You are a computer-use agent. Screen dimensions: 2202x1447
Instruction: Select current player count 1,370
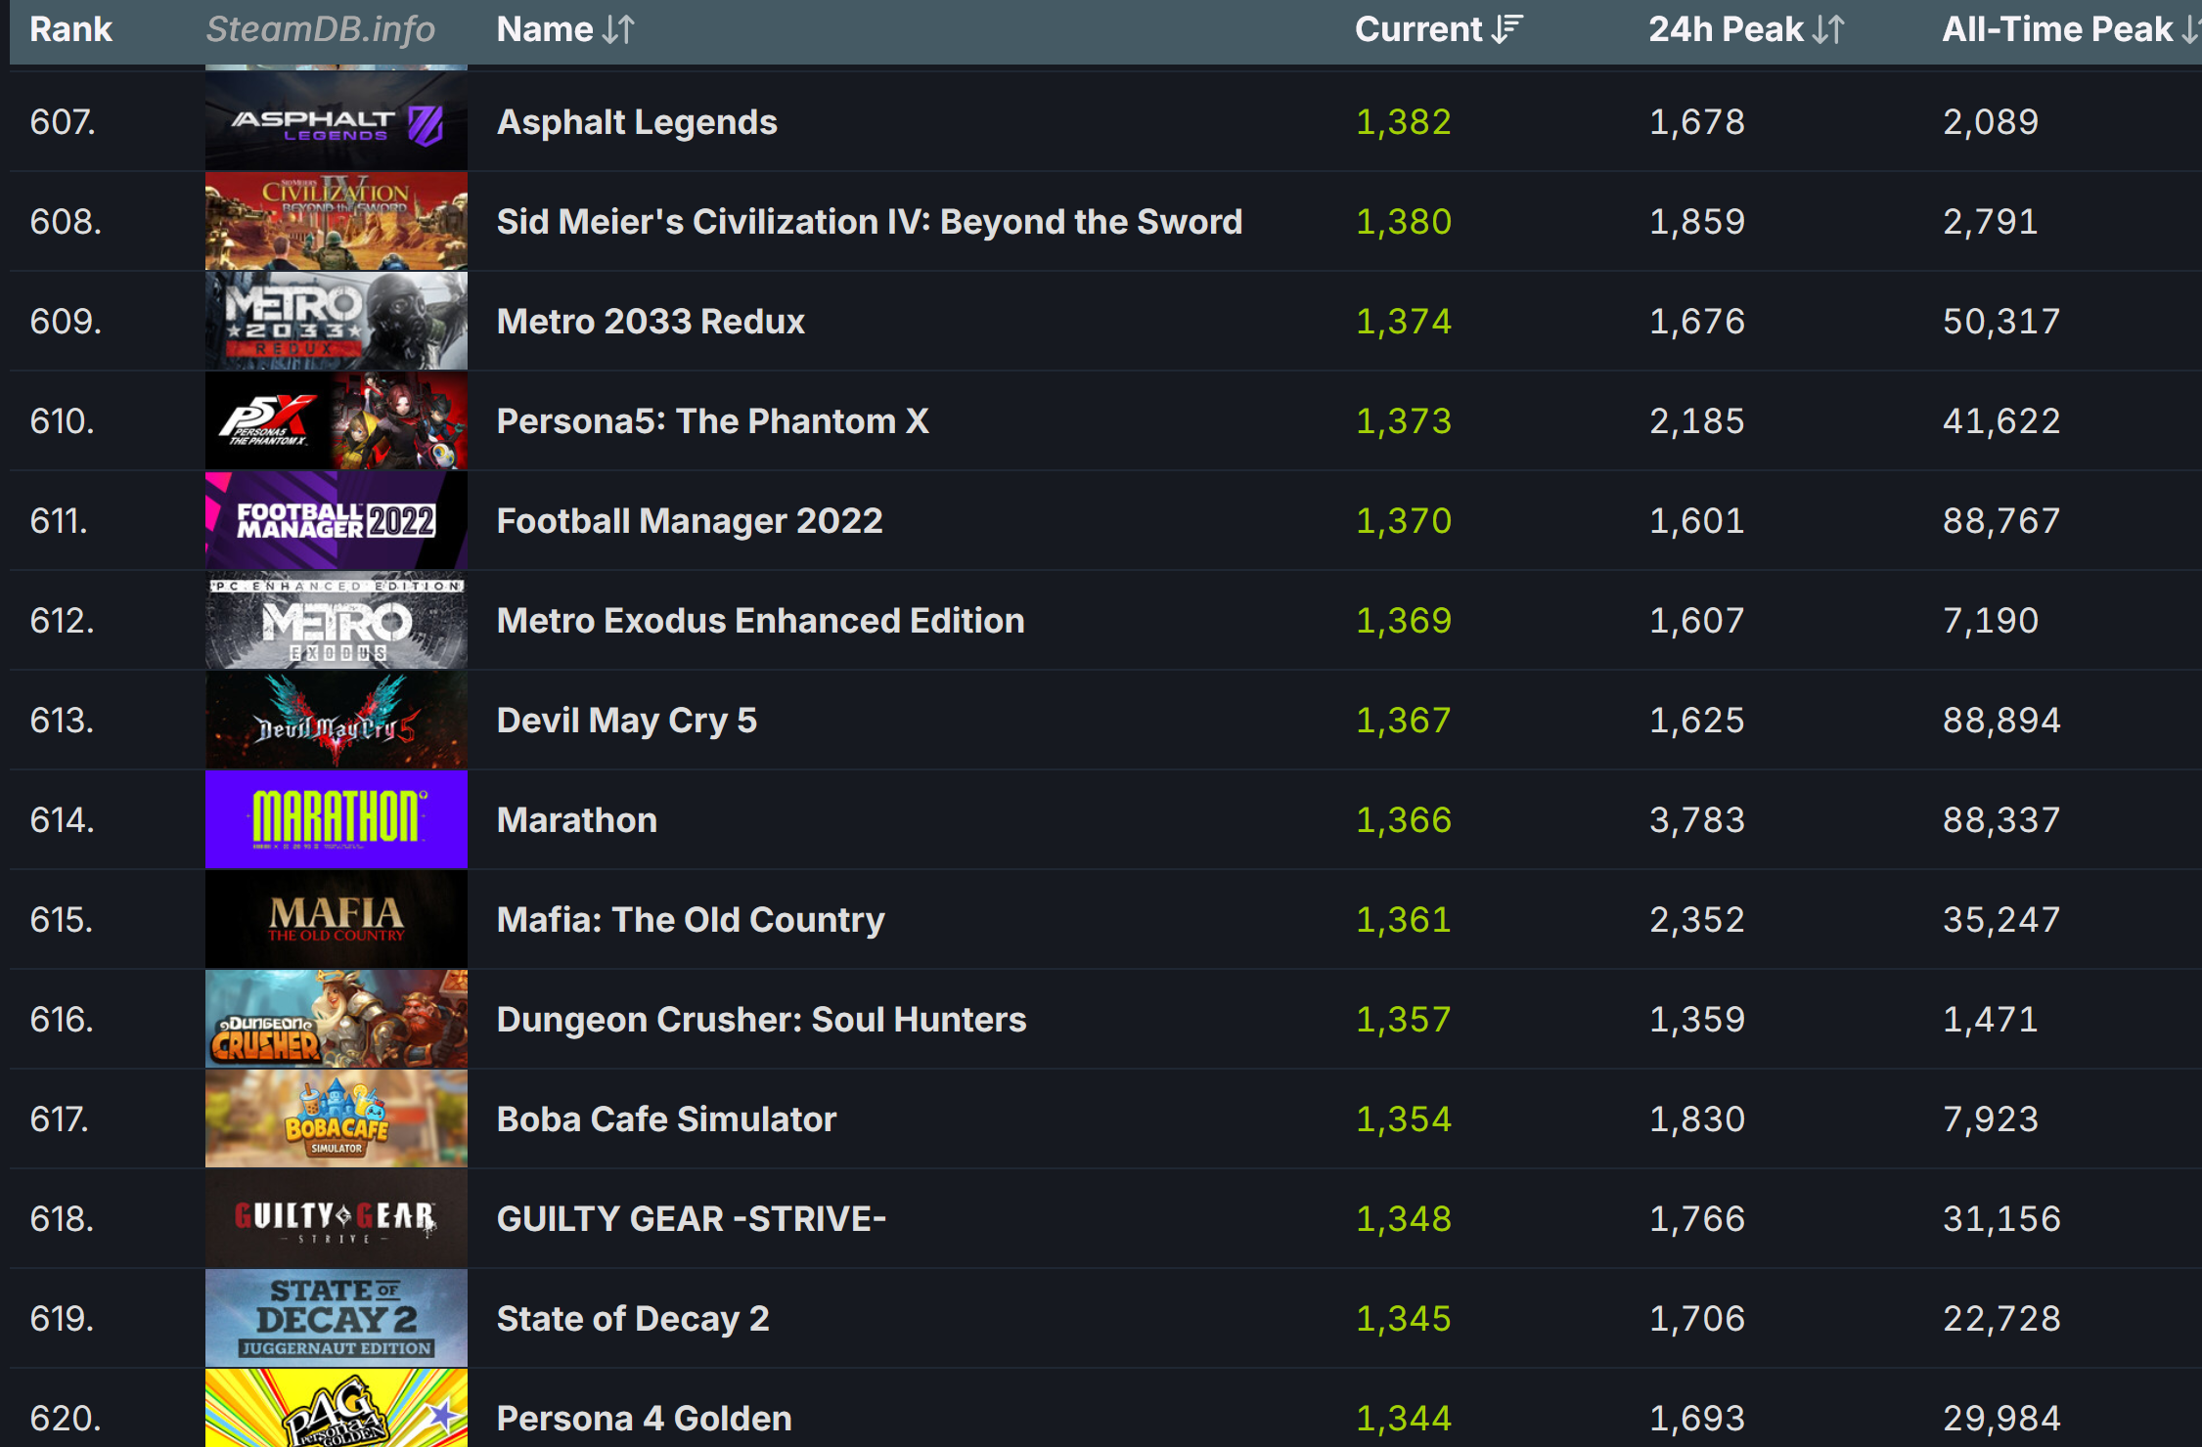pyautogui.click(x=1404, y=521)
